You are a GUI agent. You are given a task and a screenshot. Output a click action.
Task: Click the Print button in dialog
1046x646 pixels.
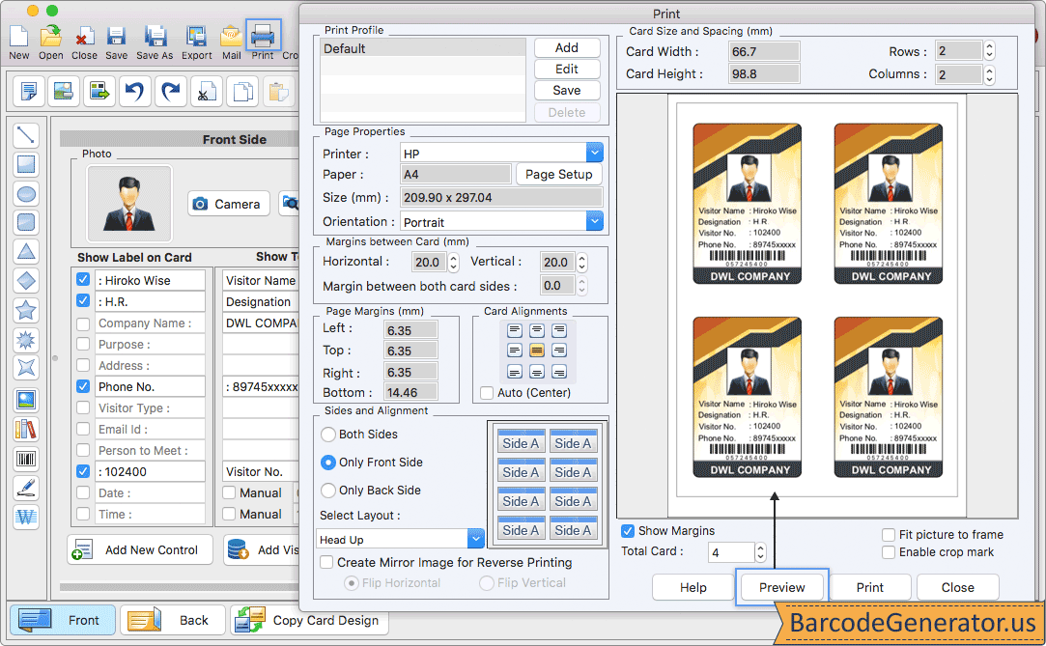[870, 587]
